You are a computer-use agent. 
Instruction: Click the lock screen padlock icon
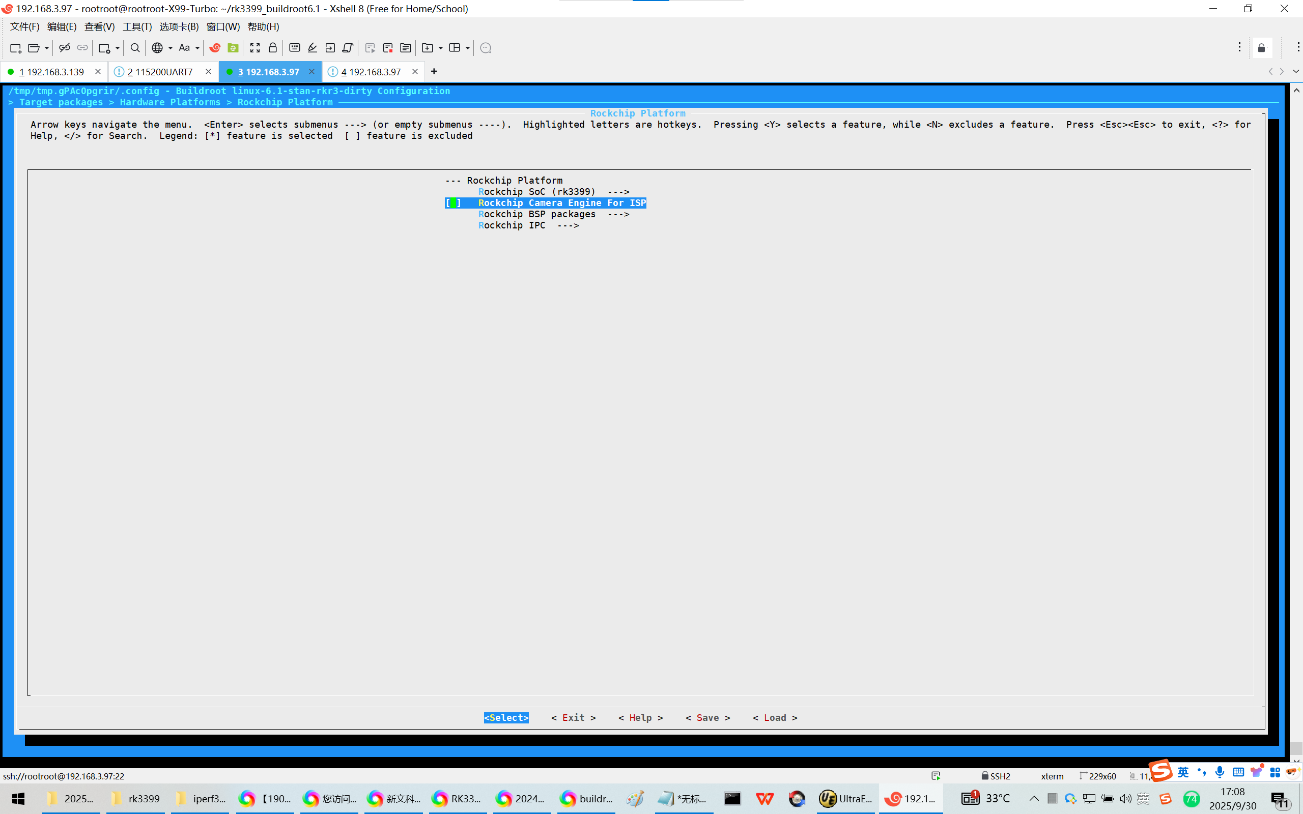[x=272, y=48]
